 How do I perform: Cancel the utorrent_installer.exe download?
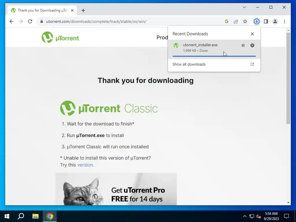[x=252, y=45]
